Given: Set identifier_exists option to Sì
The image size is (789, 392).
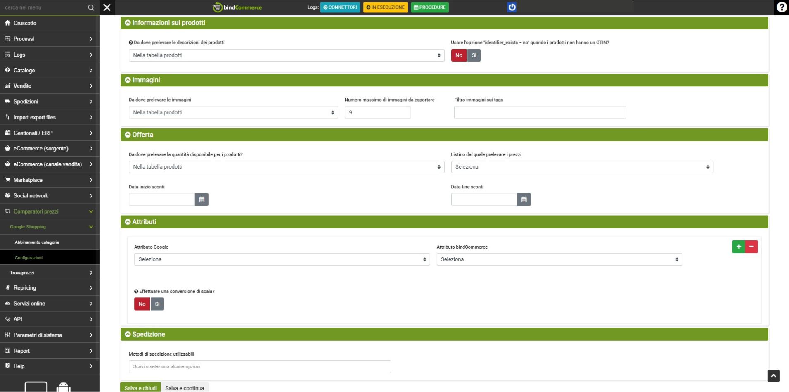Looking at the screenshot, I should click(474, 55).
